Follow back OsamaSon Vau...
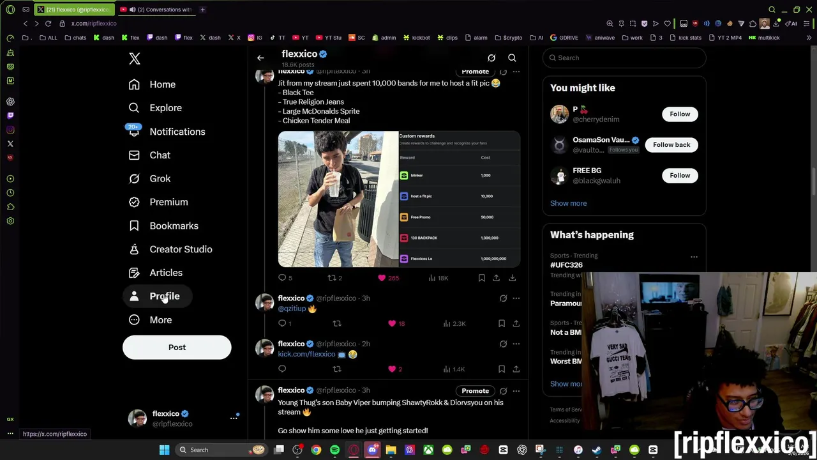 671,145
